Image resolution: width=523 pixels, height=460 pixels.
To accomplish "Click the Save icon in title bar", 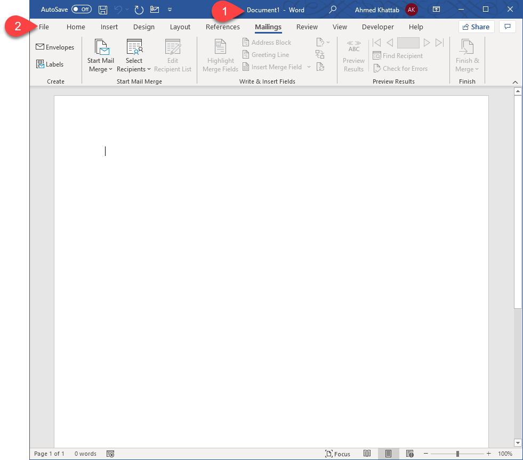I will (103, 10).
